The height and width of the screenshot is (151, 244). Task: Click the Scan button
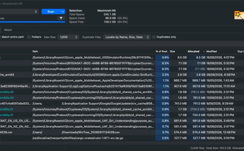(x=51, y=12)
